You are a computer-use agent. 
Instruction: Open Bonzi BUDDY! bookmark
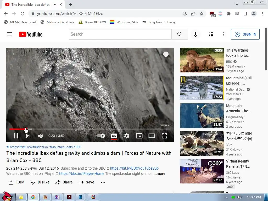click(x=92, y=22)
